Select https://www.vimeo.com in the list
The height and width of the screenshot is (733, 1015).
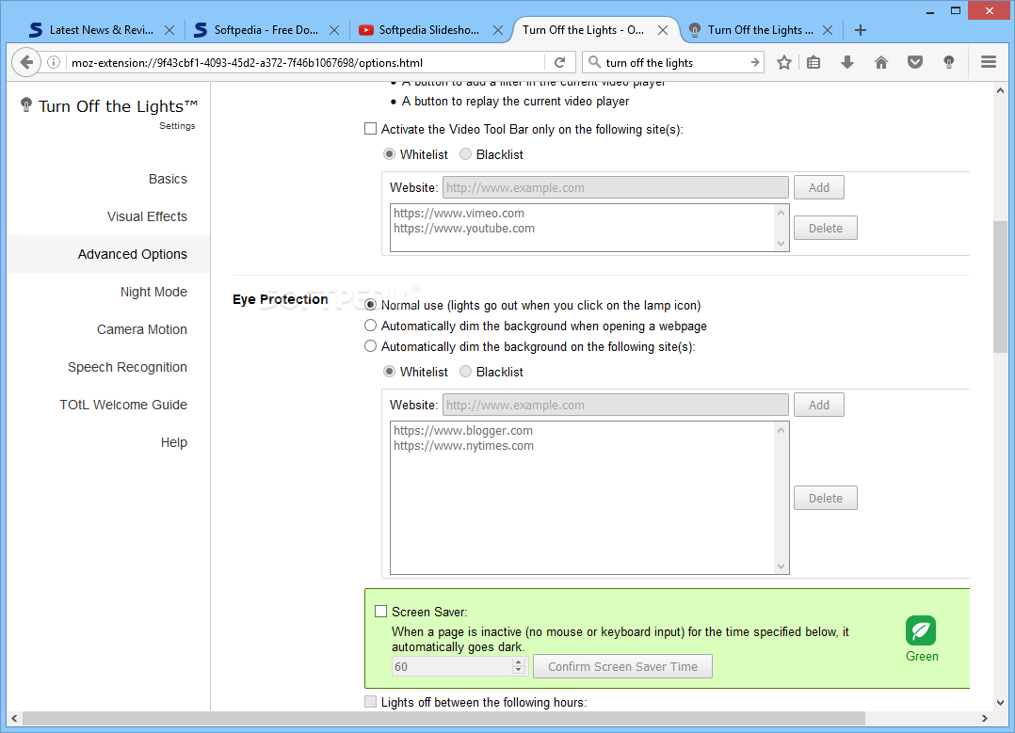pos(459,213)
